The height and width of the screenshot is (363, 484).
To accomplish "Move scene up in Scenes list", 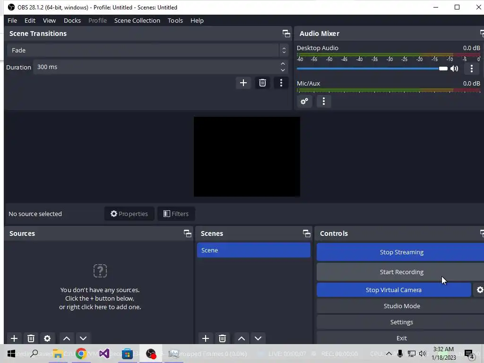I will (x=242, y=338).
